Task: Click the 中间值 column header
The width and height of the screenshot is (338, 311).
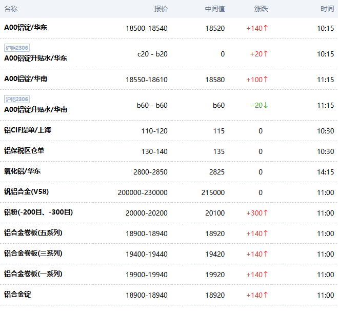Action: point(215,9)
